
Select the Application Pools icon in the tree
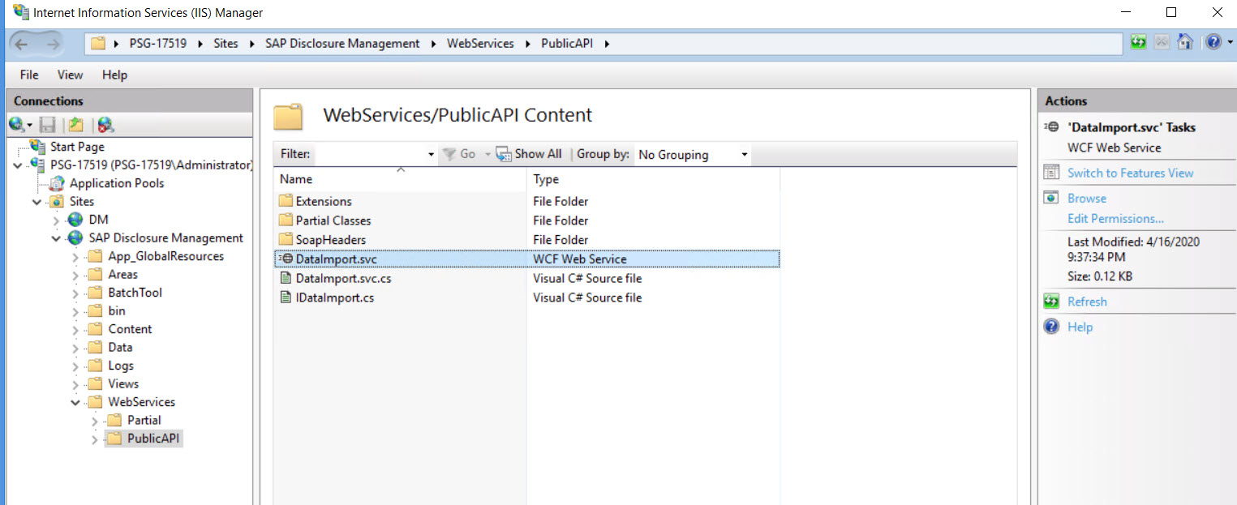point(57,183)
